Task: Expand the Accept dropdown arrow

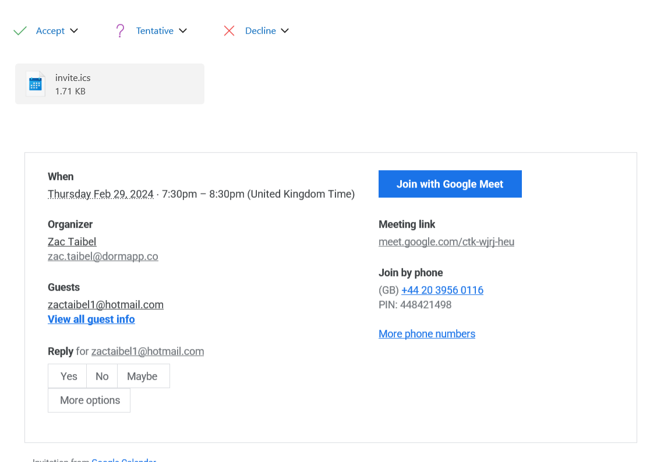Action: (x=74, y=31)
